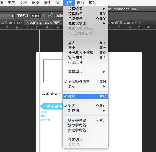Choose Zoom In (放大) from the menu
Viewport: 156px width, 152px height.
[x=85, y=43]
